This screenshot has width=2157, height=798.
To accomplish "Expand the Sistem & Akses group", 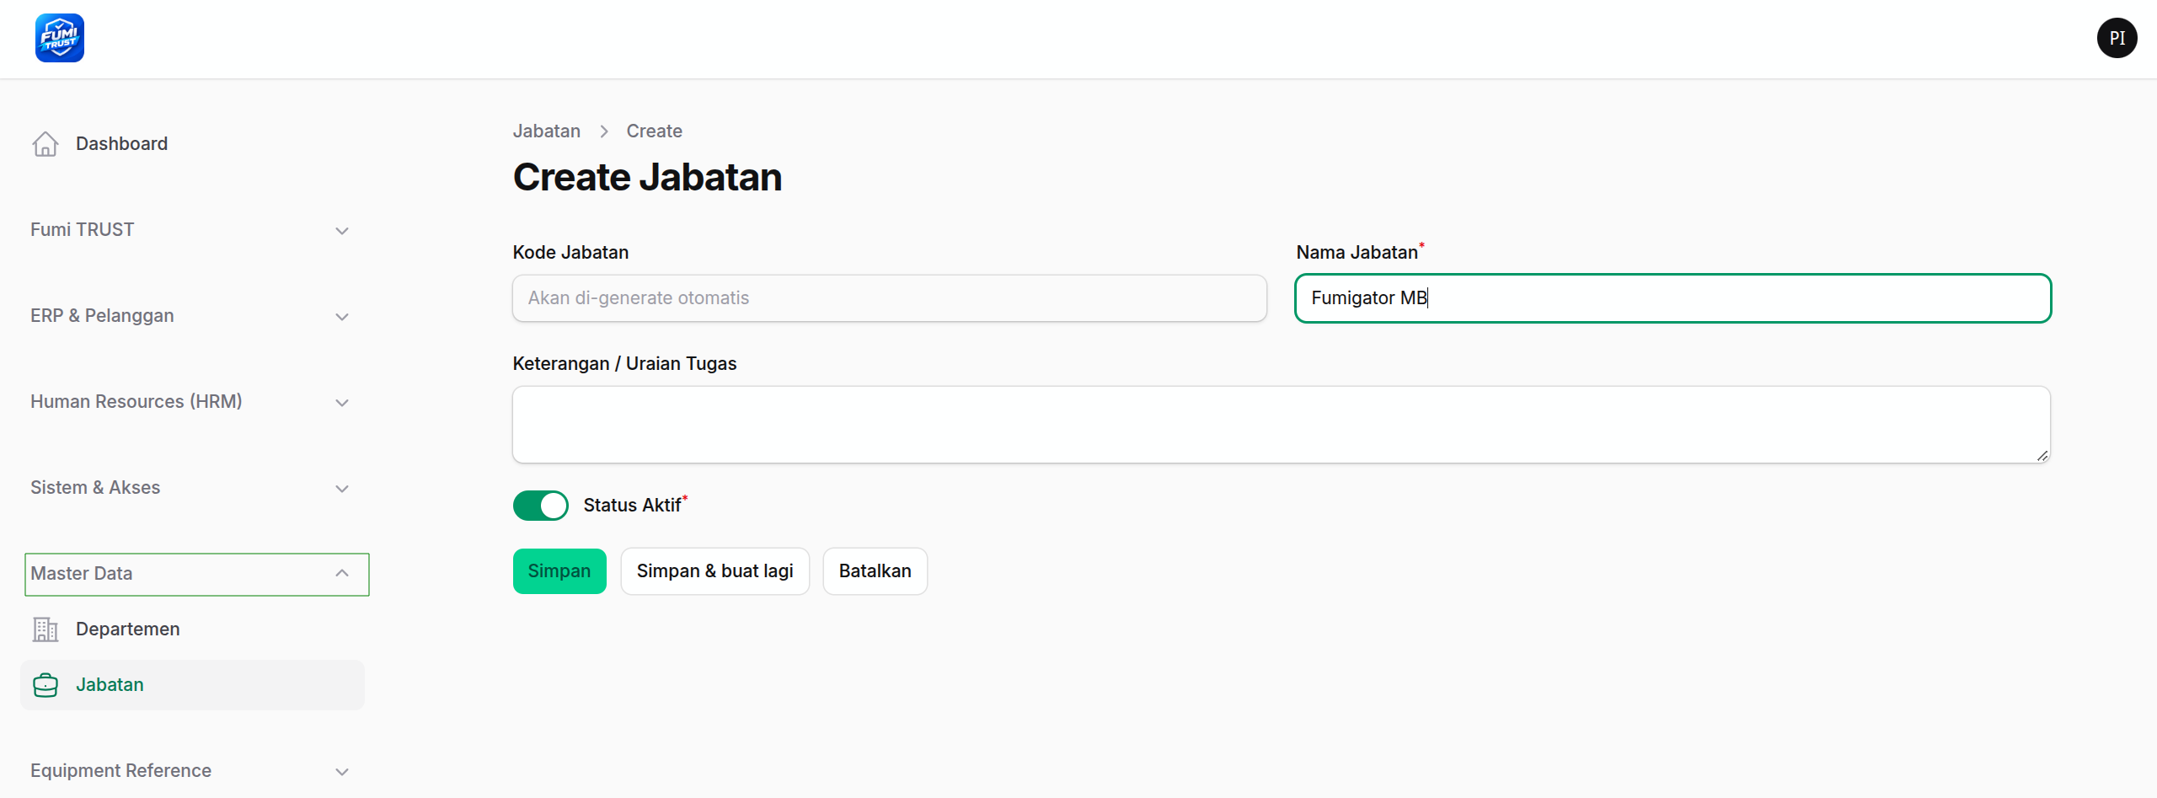I will pyautogui.click(x=190, y=488).
